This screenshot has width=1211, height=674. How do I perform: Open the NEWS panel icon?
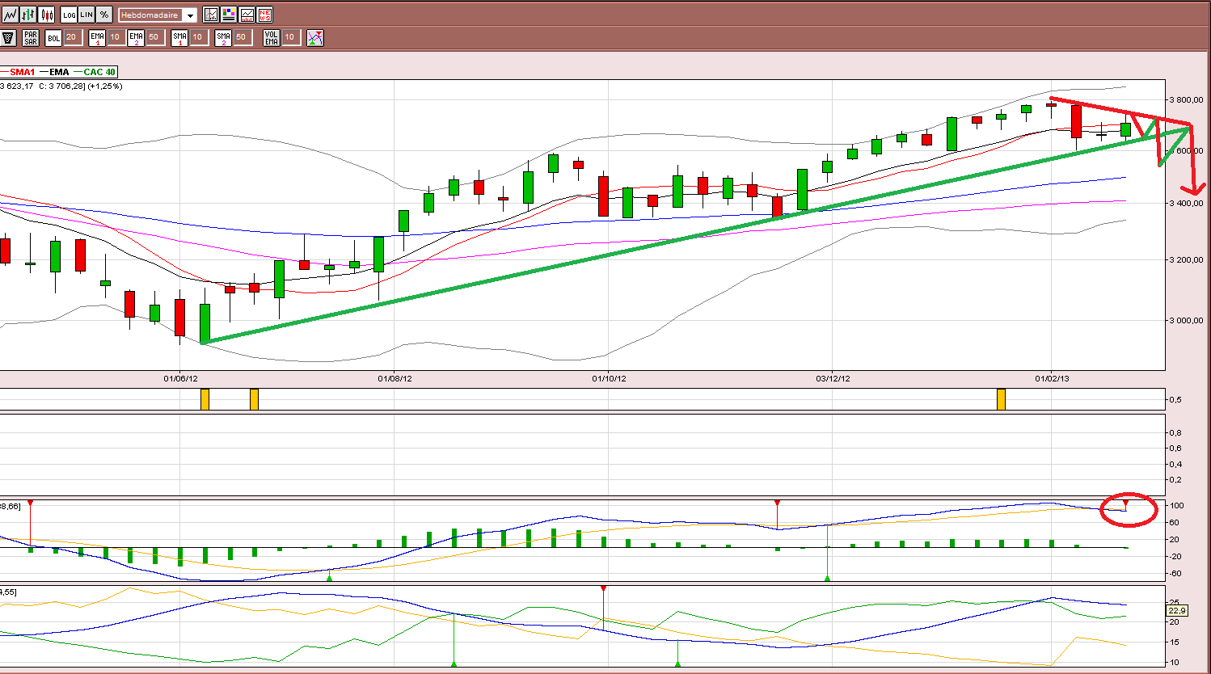(264, 15)
